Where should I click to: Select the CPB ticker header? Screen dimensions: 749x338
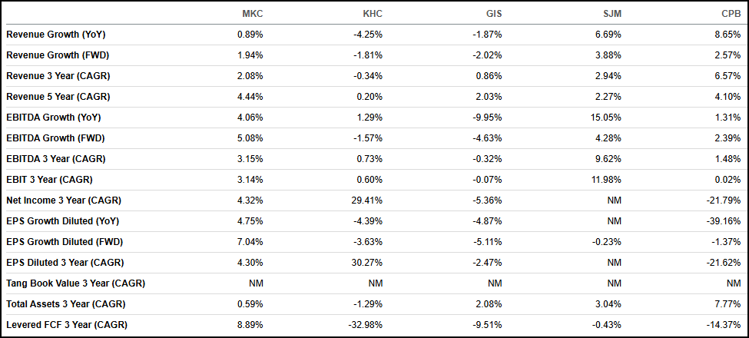pos(731,14)
